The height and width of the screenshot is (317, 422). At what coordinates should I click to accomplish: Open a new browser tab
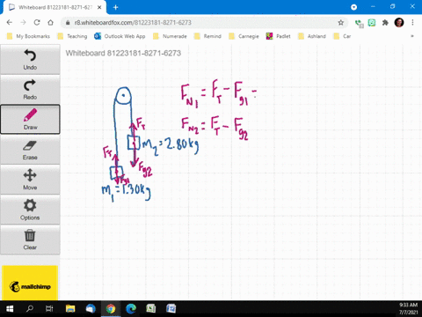click(115, 7)
